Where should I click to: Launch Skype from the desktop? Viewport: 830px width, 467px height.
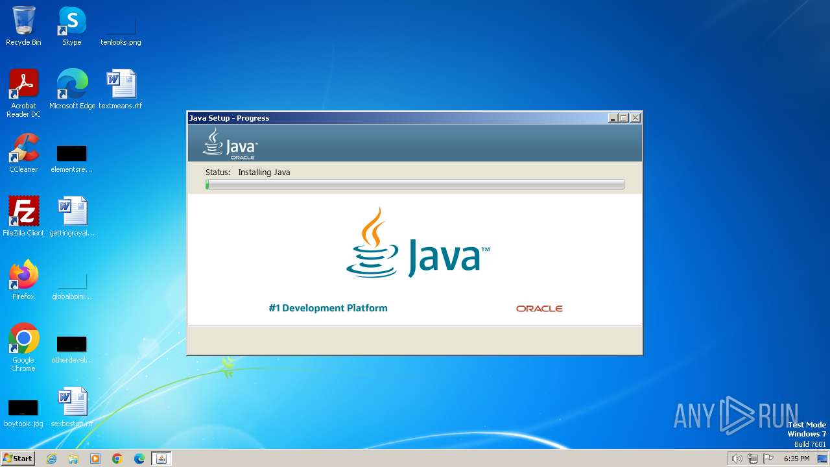[x=72, y=26]
